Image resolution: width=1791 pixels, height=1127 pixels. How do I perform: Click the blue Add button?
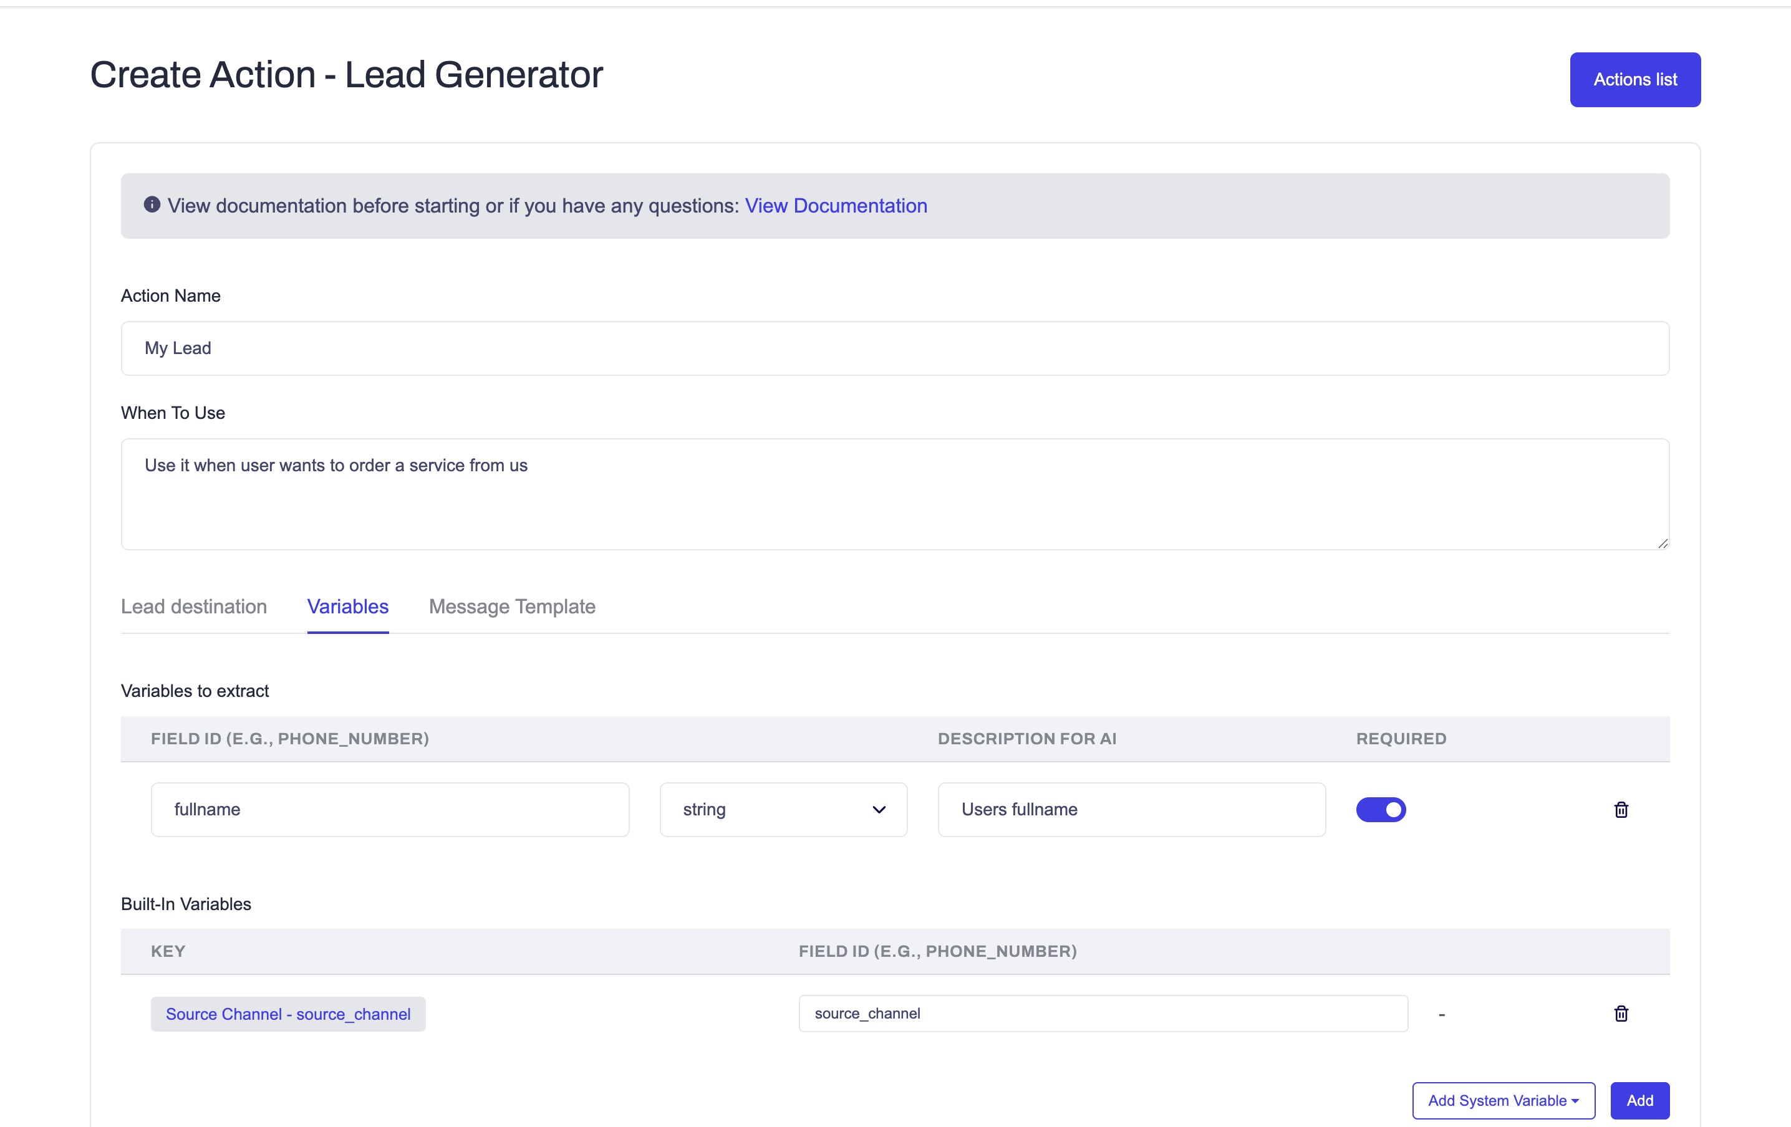(x=1639, y=1100)
